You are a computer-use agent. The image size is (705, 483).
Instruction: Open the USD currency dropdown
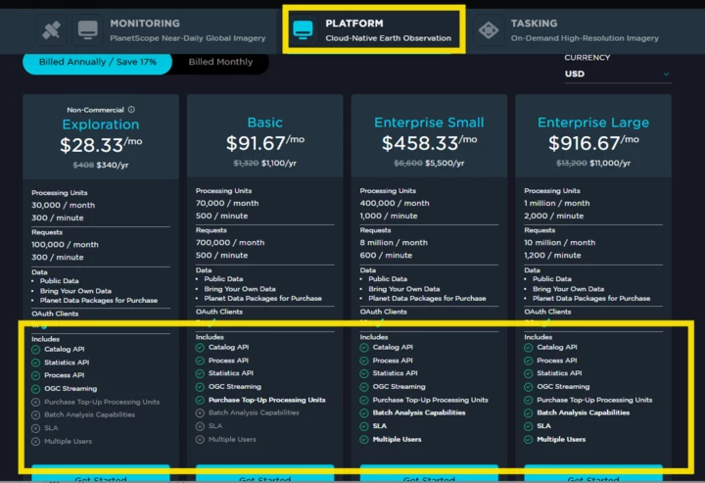[617, 73]
